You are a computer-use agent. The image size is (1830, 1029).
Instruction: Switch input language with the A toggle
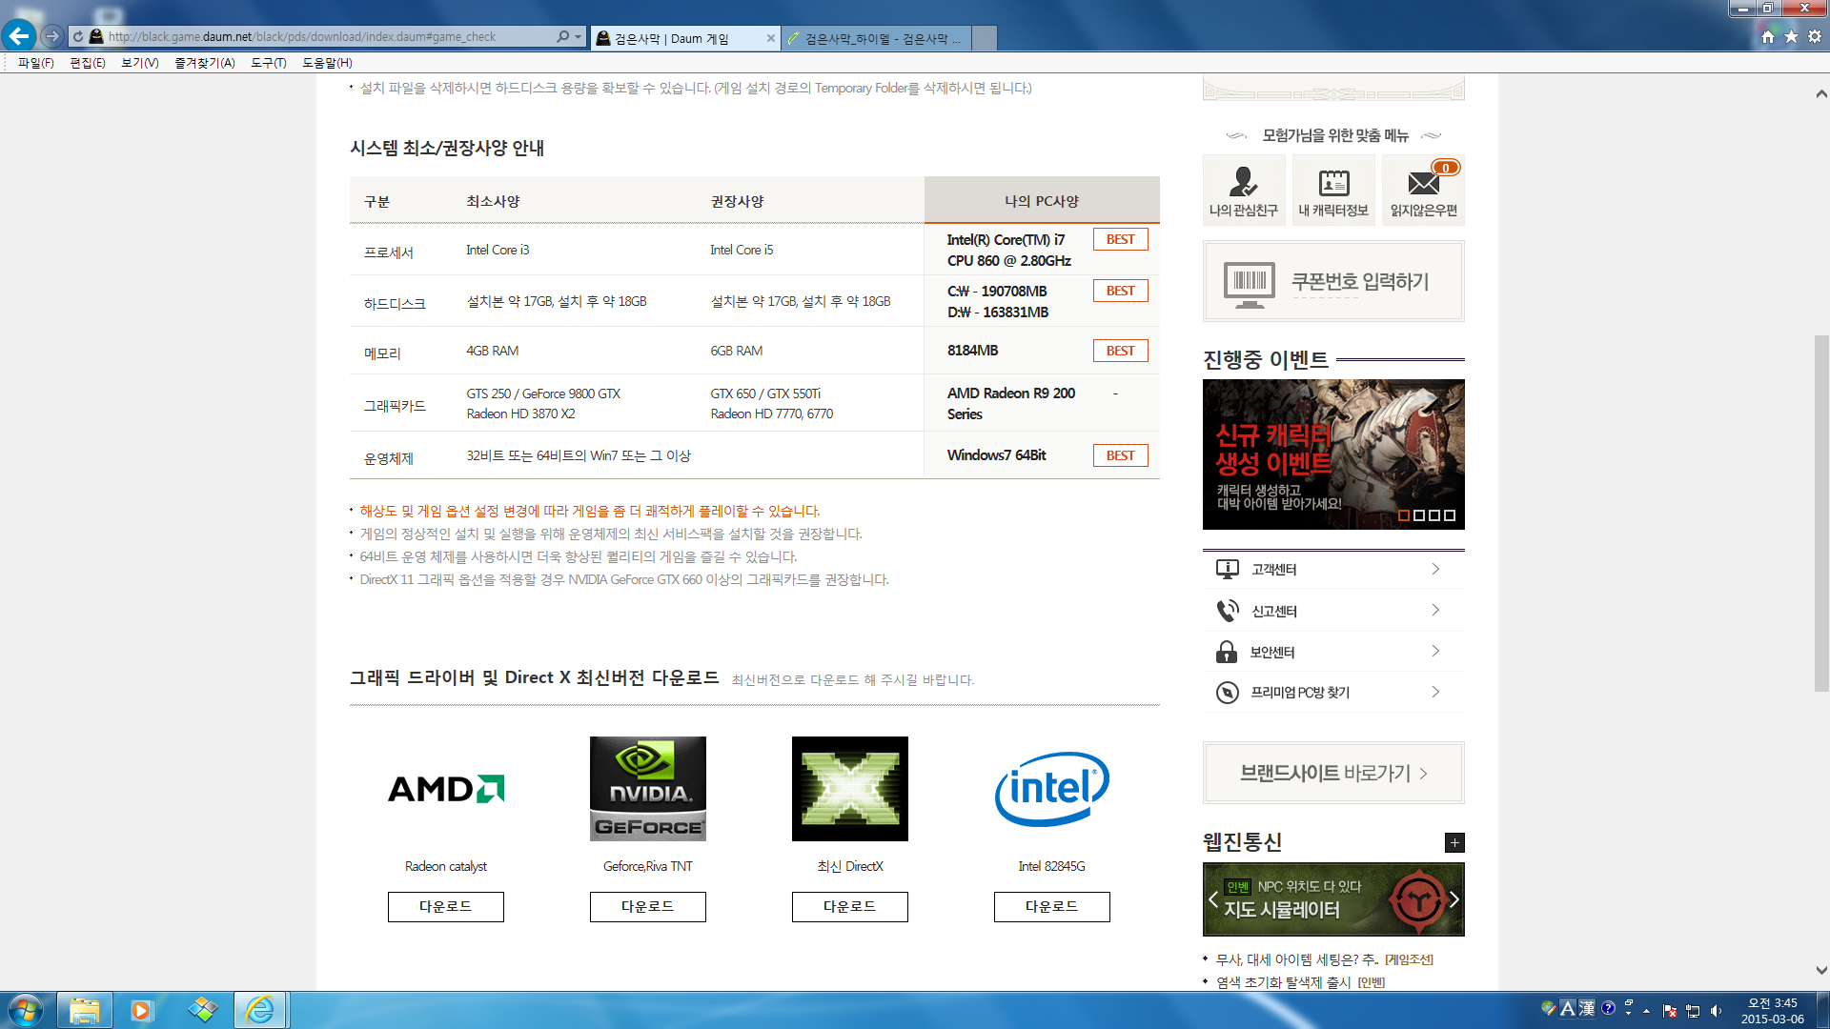[x=1567, y=1009]
